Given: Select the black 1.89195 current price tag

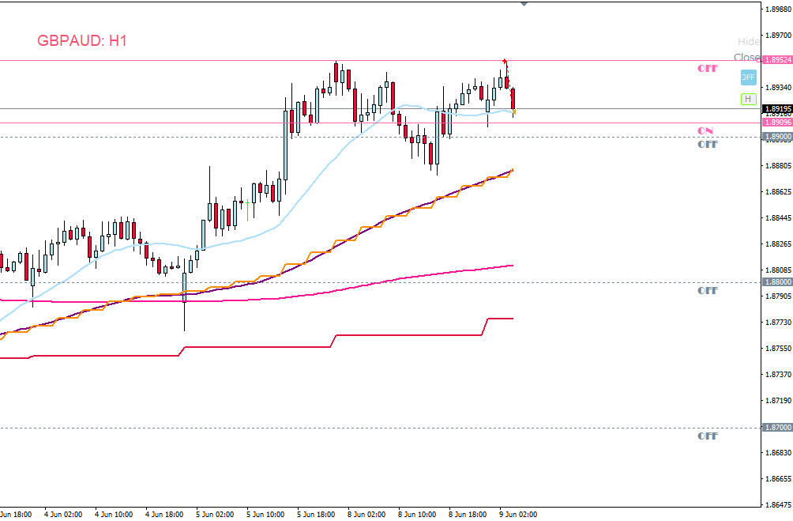Looking at the screenshot, I should click(x=777, y=109).
